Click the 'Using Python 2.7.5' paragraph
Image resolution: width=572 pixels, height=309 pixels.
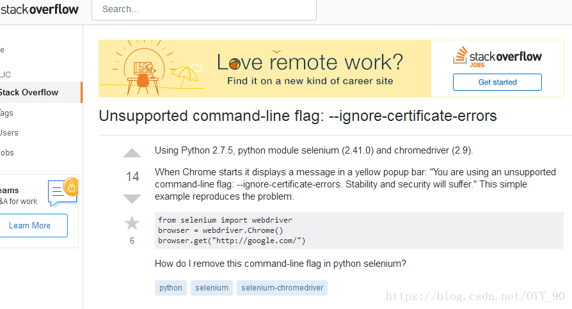(x=314, y=150)
